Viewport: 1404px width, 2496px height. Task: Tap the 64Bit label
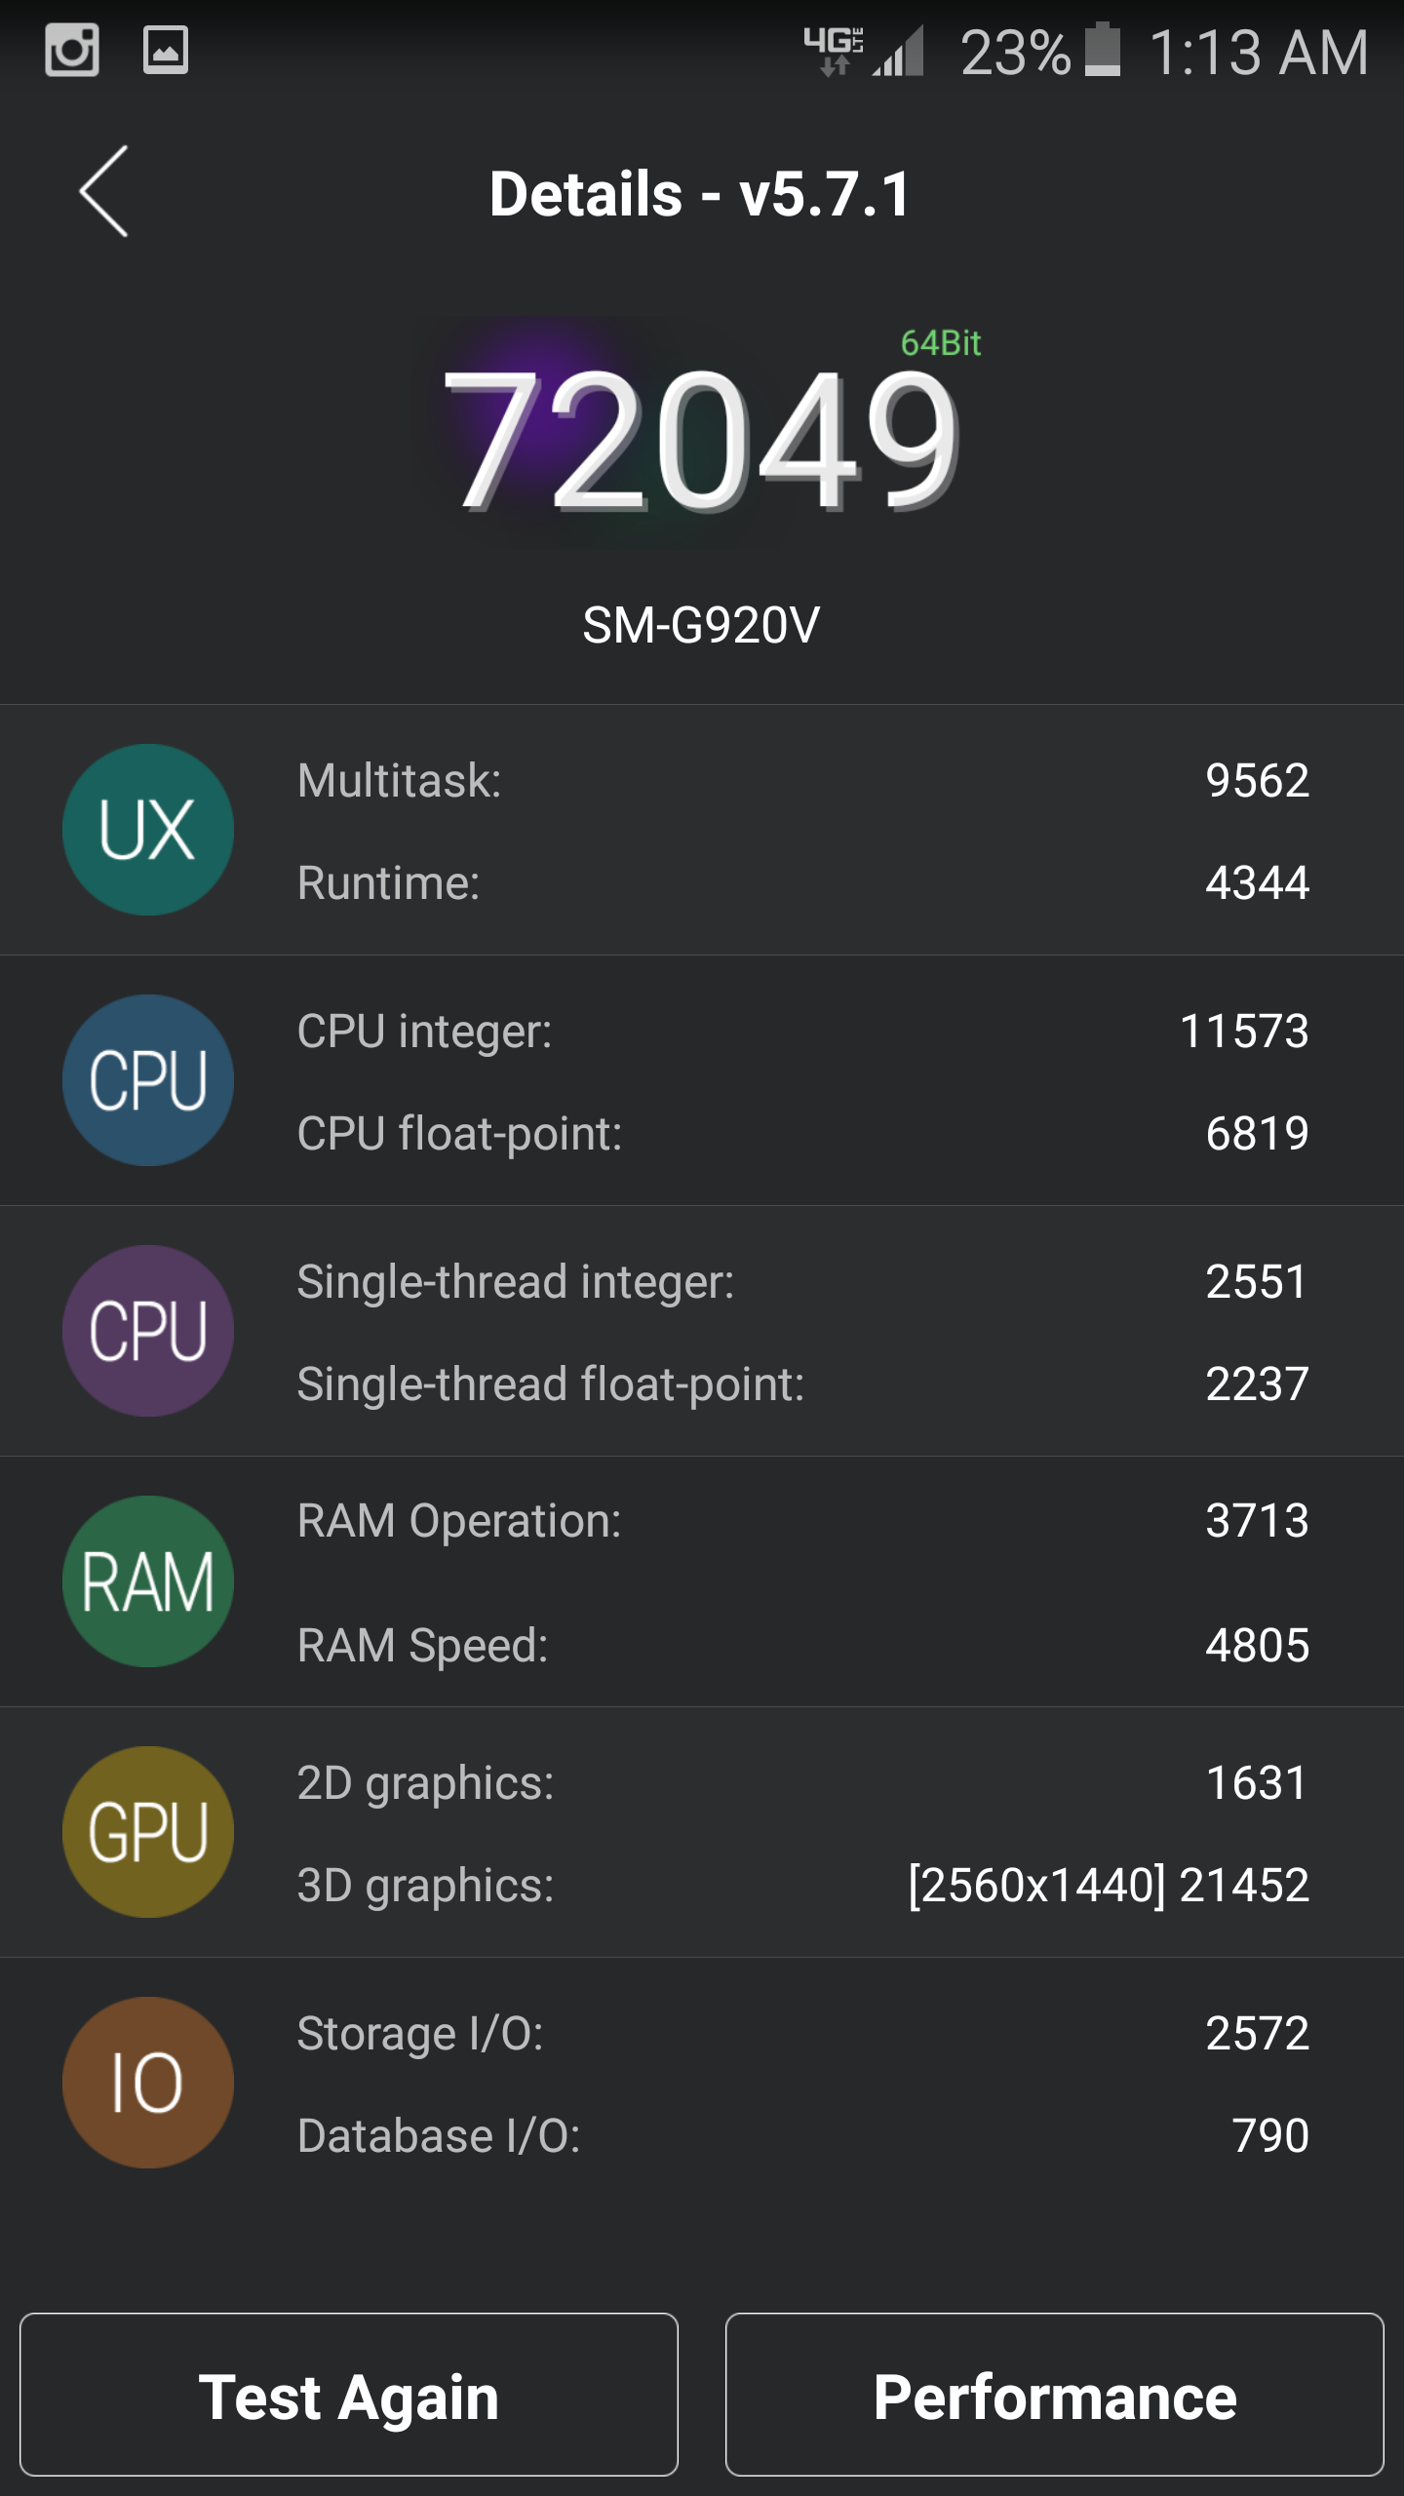coord(940,343)
